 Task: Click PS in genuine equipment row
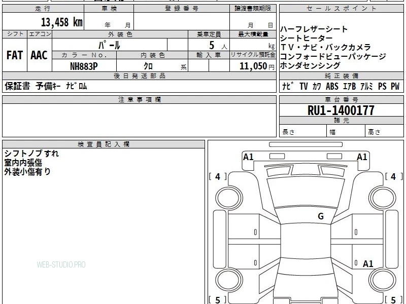(x=382, y=86)
